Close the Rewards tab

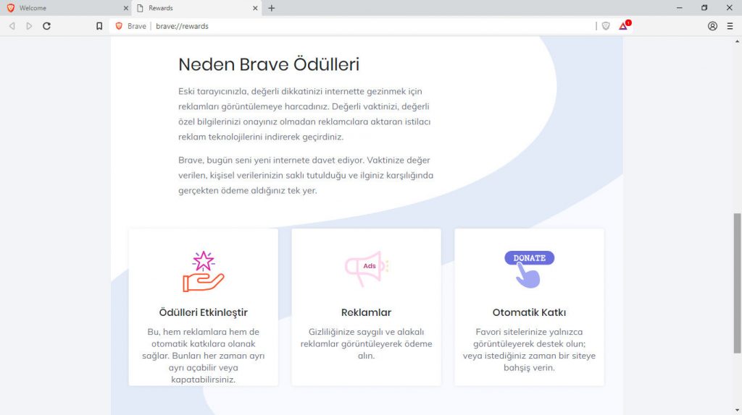(255, 8)
